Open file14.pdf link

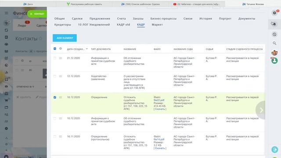click(159, 140)
